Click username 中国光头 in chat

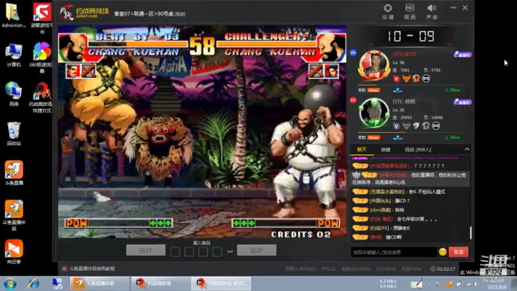click(x=381, y=200)
